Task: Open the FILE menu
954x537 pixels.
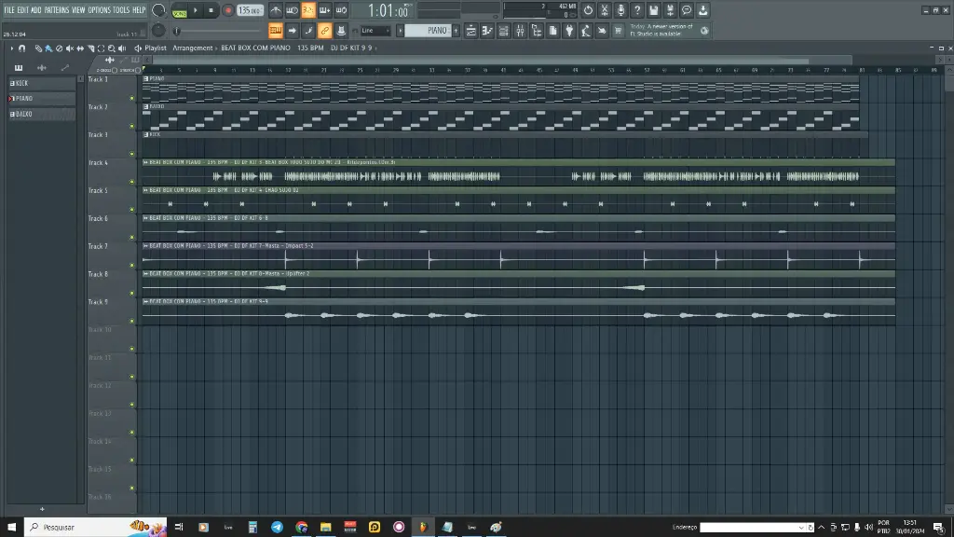Action: click(9, 10)
